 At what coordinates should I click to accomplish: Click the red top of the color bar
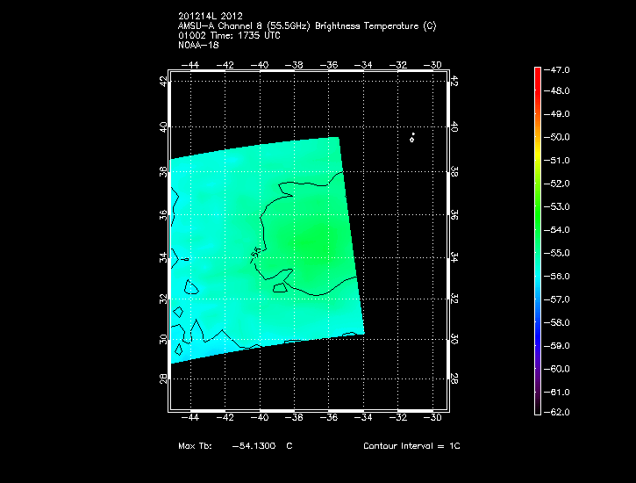537,70
